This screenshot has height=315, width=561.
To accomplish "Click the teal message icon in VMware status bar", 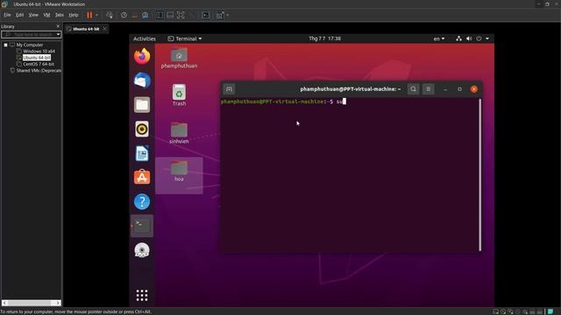I will click(x=550, y=311).
